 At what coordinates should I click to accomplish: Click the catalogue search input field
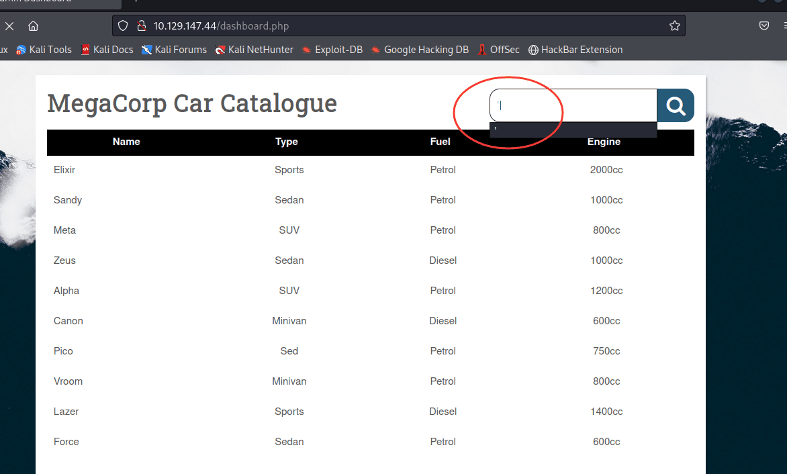click(x=573, y=105)
